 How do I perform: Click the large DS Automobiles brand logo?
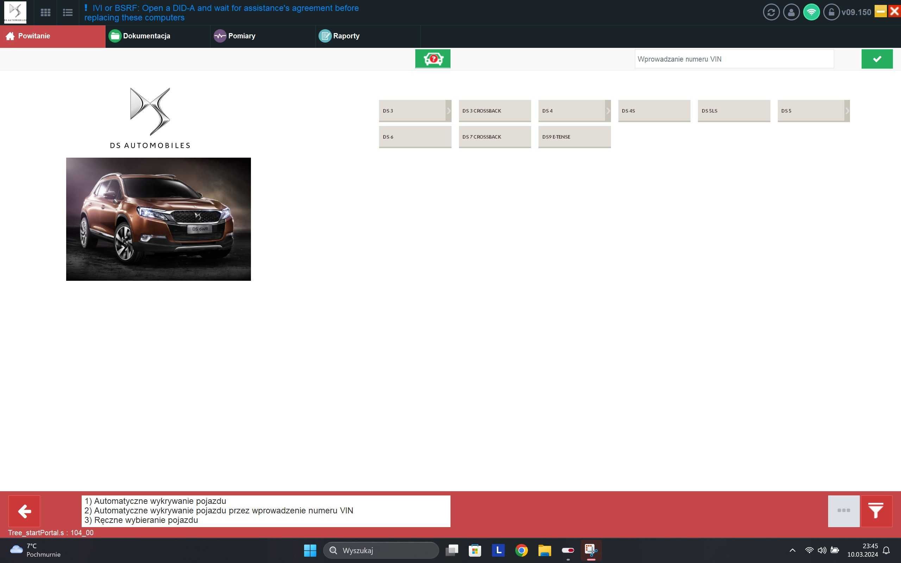click(x=150, y=118)
